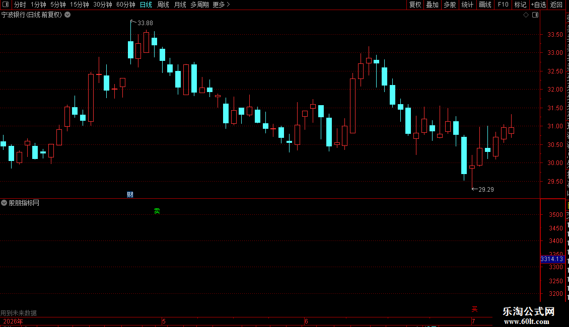Switch to 月线 monthly chart
The width and height of the screenshot is (569, 327).
pyautogui.click(x=180, y=5)
